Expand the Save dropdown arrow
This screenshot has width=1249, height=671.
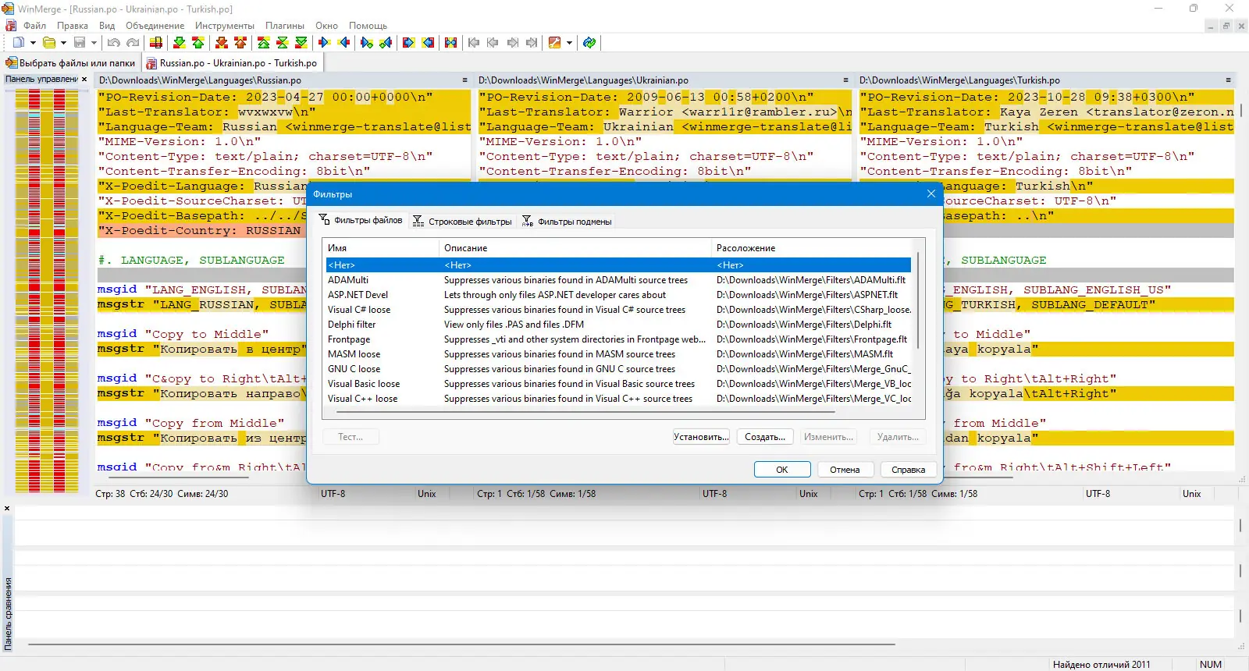click(x=94, y=43)
